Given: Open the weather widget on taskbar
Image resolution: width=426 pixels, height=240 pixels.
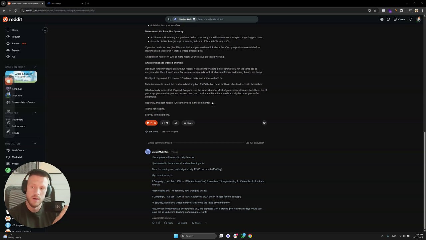Looking at the screenshot, I should [x=12, y=236].
